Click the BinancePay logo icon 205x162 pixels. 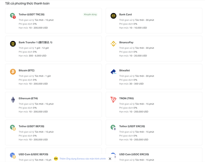[x=113, y=44]
